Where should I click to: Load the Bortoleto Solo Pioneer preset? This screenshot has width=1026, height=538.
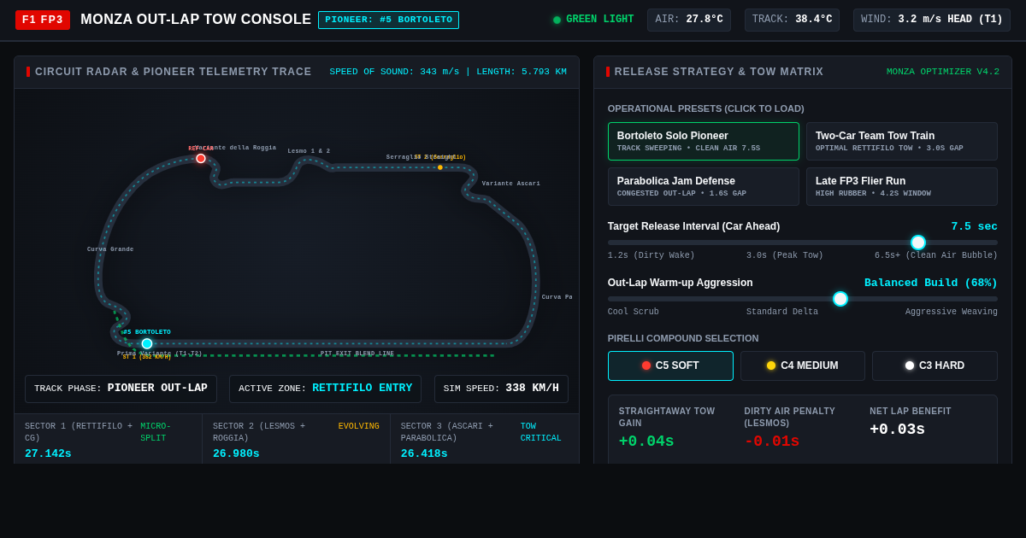[x=704, y=142]
